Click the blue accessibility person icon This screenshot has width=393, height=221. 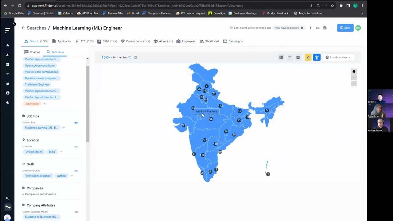coord(317,57)
